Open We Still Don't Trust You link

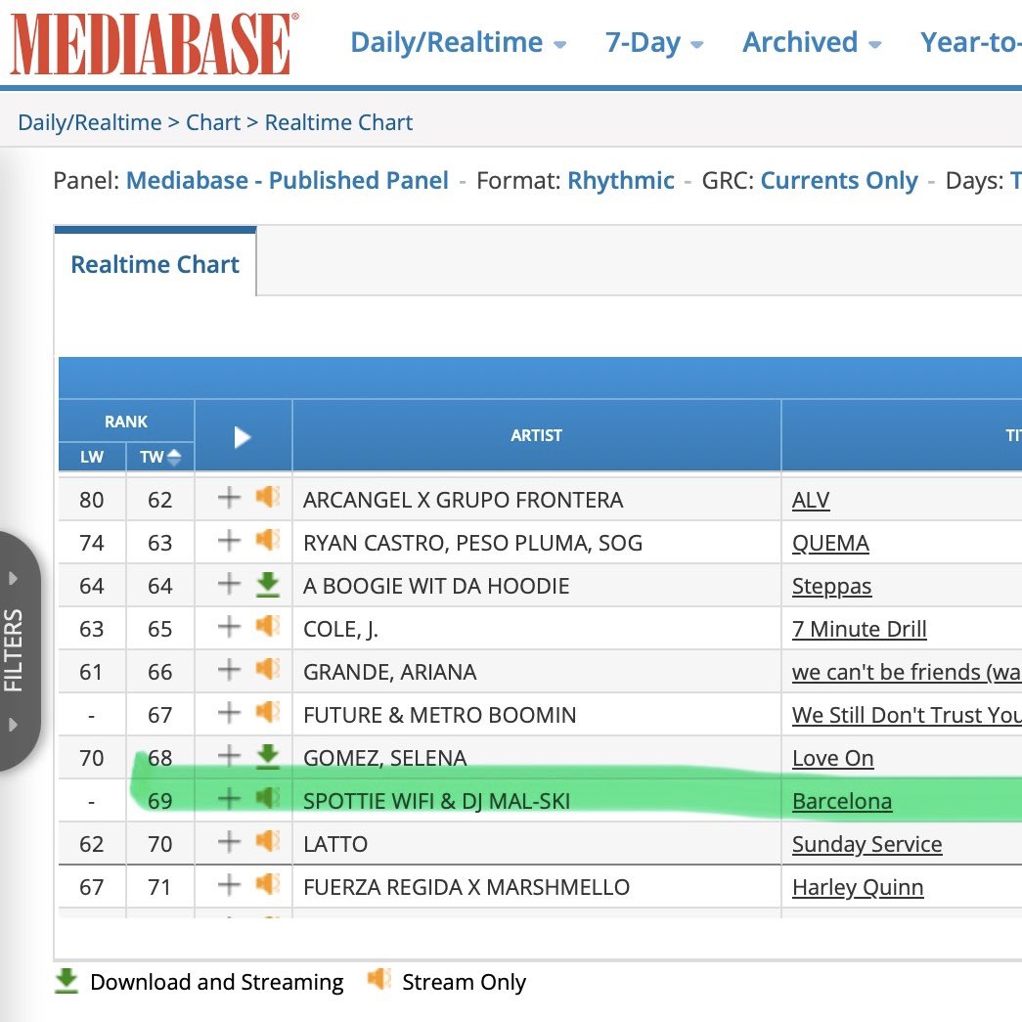coord(907,715)
